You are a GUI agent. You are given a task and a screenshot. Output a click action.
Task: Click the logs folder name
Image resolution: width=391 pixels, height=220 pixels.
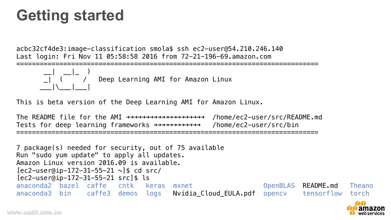tap(154, 194)
